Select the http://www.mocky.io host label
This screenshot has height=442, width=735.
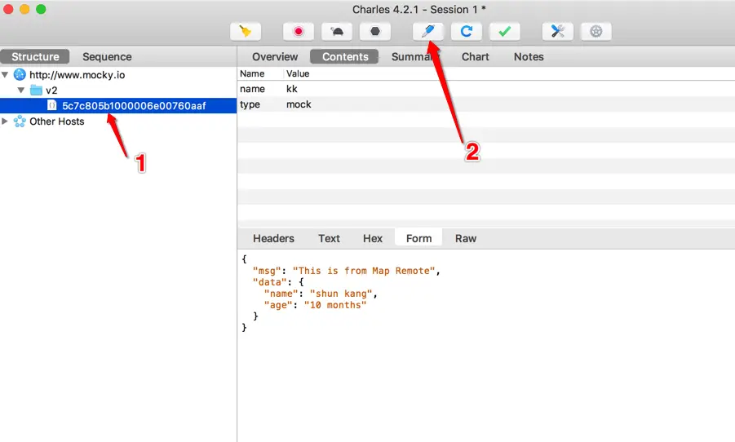(77, 75)
